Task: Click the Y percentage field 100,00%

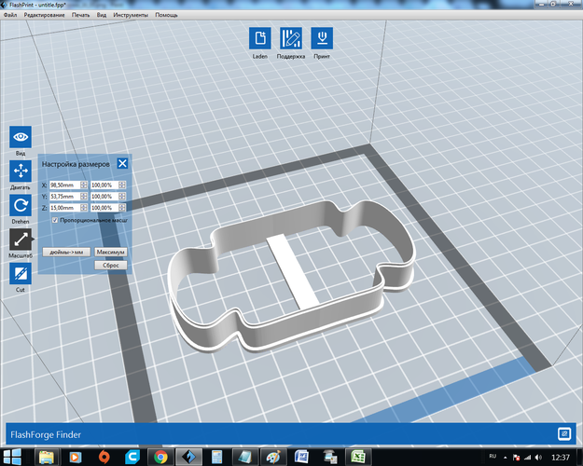Action: [104, 197]
